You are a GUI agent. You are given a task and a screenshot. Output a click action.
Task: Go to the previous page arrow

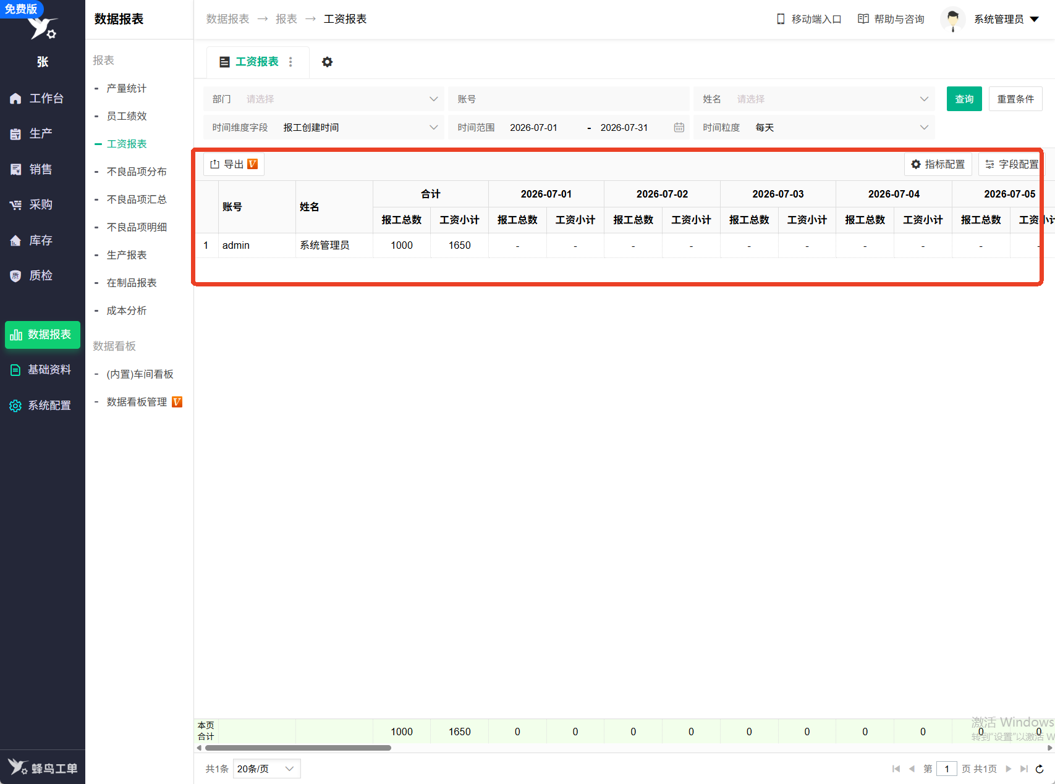(x=912, y=769)
